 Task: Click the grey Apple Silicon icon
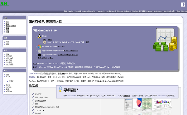point(40,51)
